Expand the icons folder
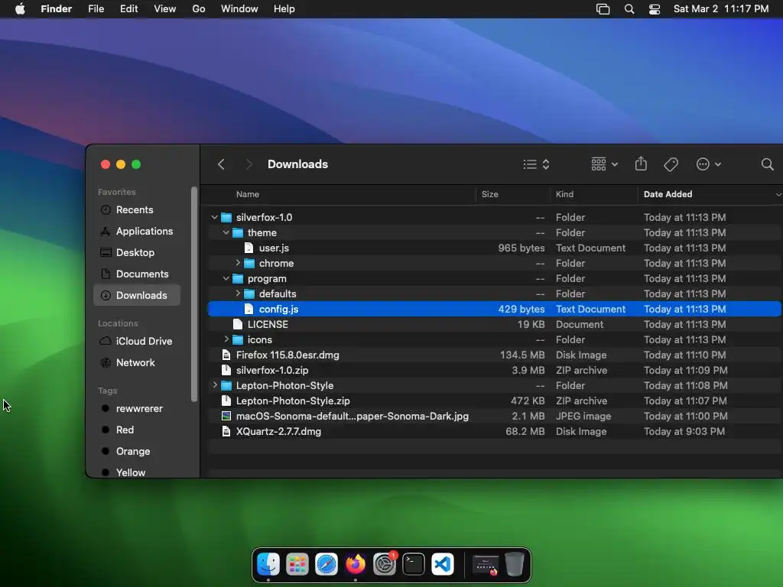783x587 pixels. click(x=226, y=339)
